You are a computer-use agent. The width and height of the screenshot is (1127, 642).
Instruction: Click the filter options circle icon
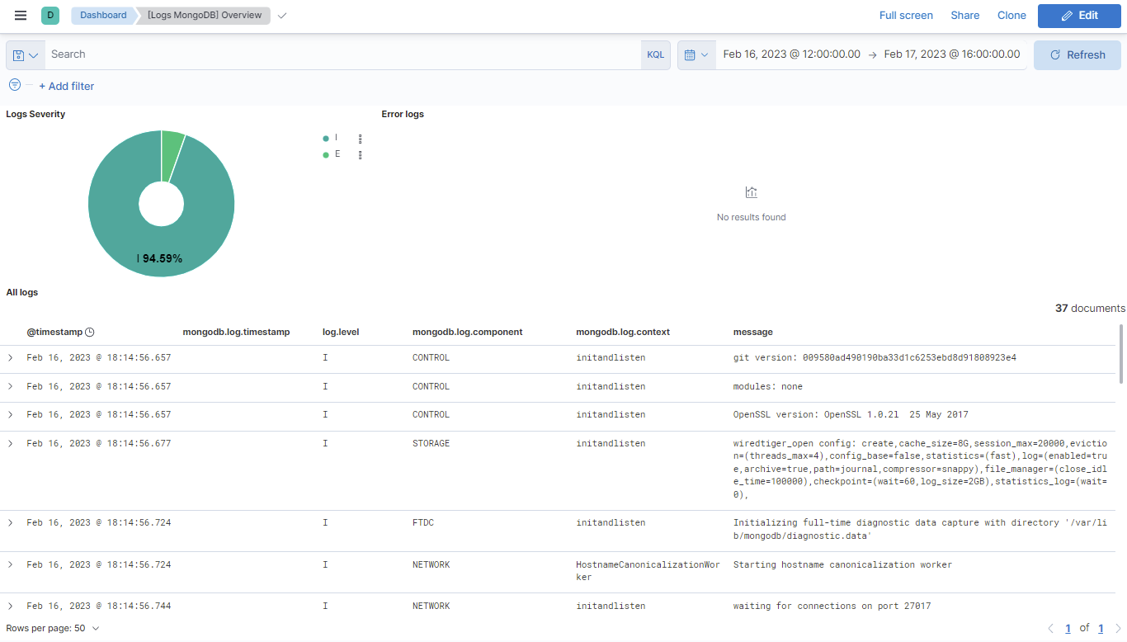(15, 85)
